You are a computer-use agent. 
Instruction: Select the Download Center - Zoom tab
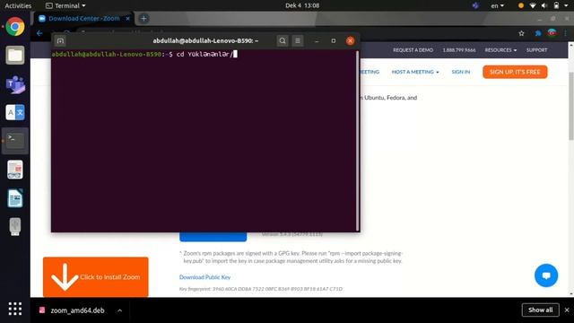click(83, 18)
